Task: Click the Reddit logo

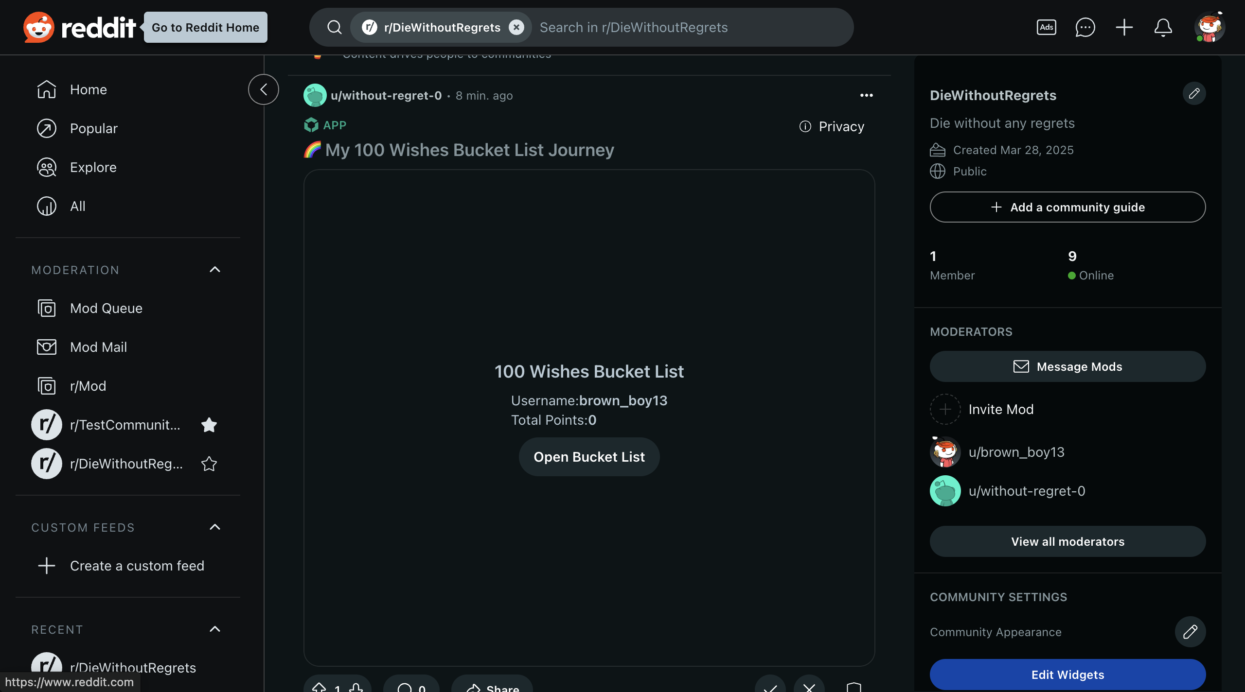Action: (79, 27)
